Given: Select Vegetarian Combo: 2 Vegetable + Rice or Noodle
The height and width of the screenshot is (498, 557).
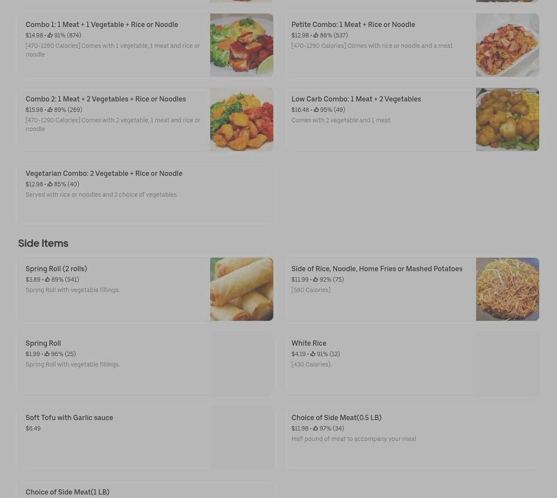Looking at the screenshot, I should (x=146, y=194).
